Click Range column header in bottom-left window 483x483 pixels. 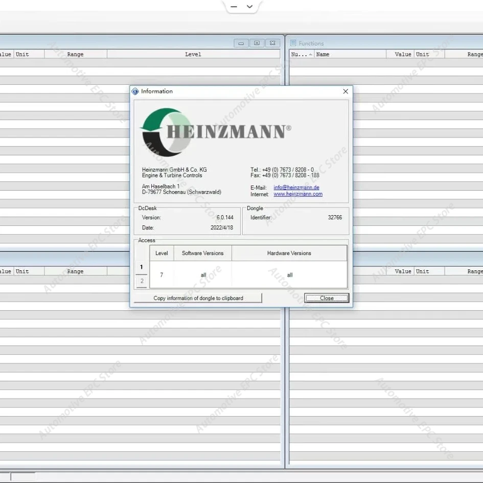pos(76,271)
